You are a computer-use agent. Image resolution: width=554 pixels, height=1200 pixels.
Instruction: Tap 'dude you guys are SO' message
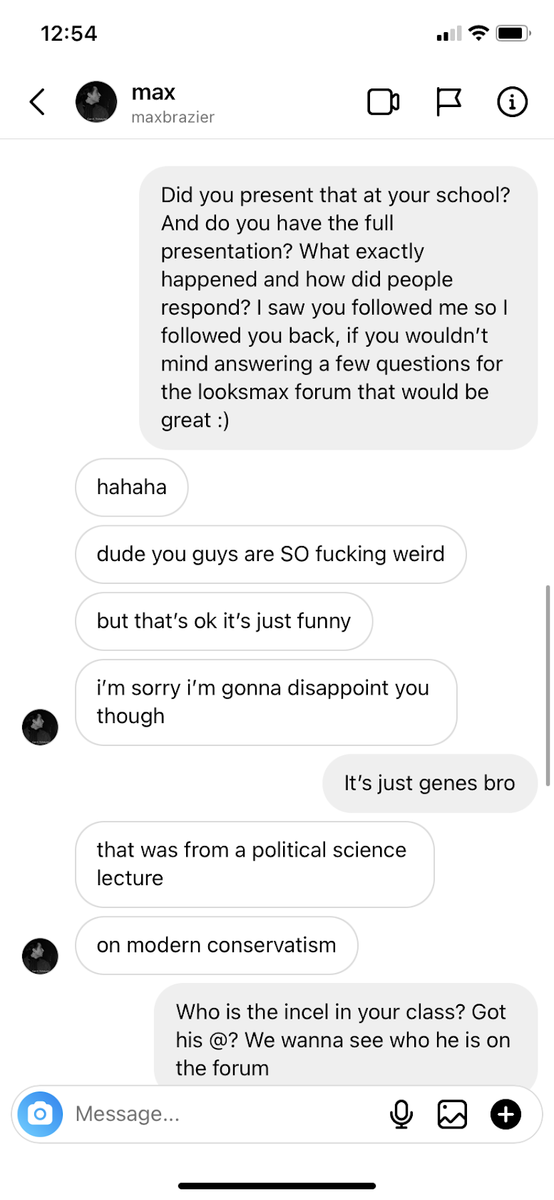pos(271,555)
